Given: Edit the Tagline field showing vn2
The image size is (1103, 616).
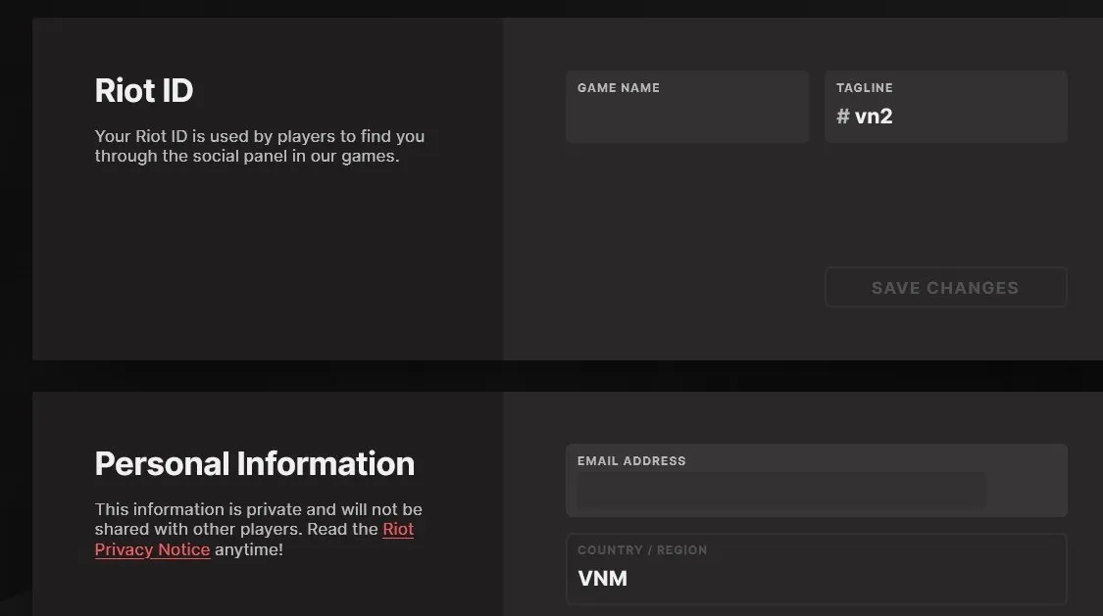Looking at the screenshot, I should [946, 107].
